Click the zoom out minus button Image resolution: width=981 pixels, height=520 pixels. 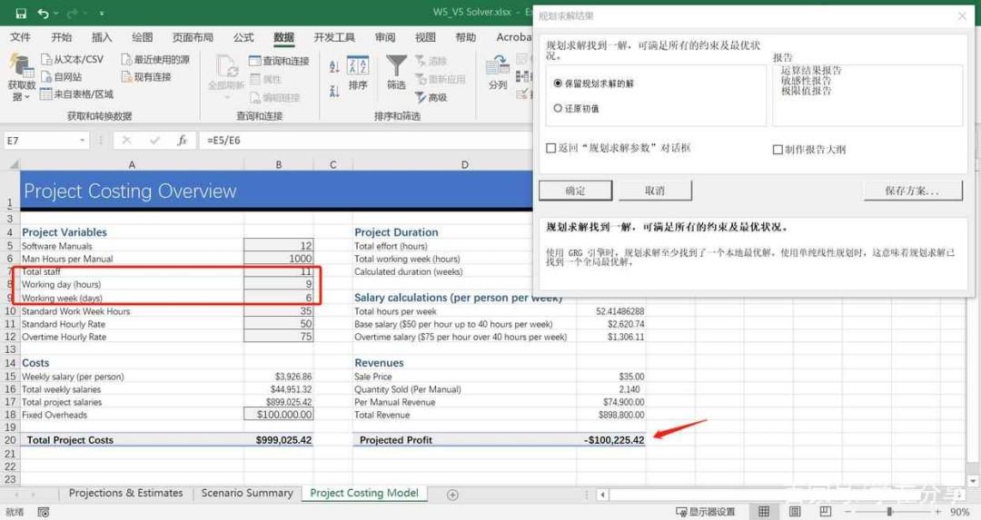847,512
